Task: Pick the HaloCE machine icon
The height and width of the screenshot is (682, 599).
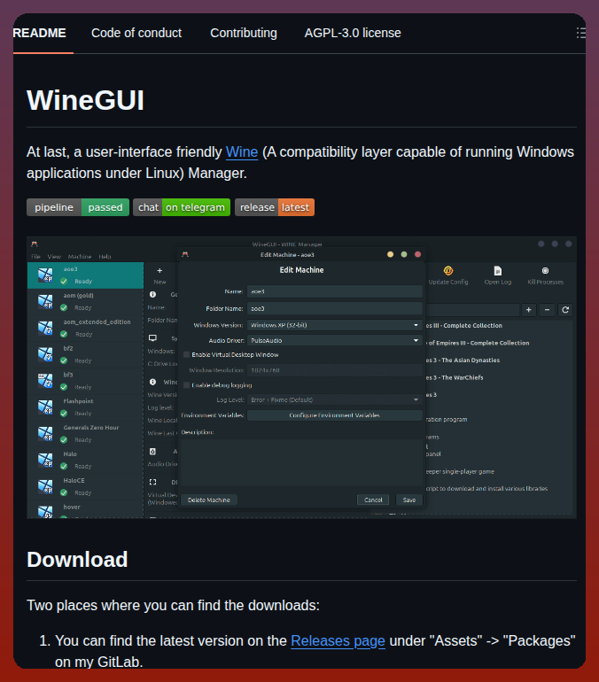Action: pyautogui.click(x=45, y=487)
